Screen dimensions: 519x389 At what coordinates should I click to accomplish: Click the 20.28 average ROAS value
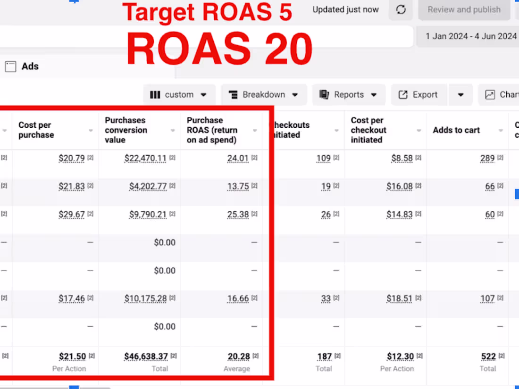[x=239, y=356]
